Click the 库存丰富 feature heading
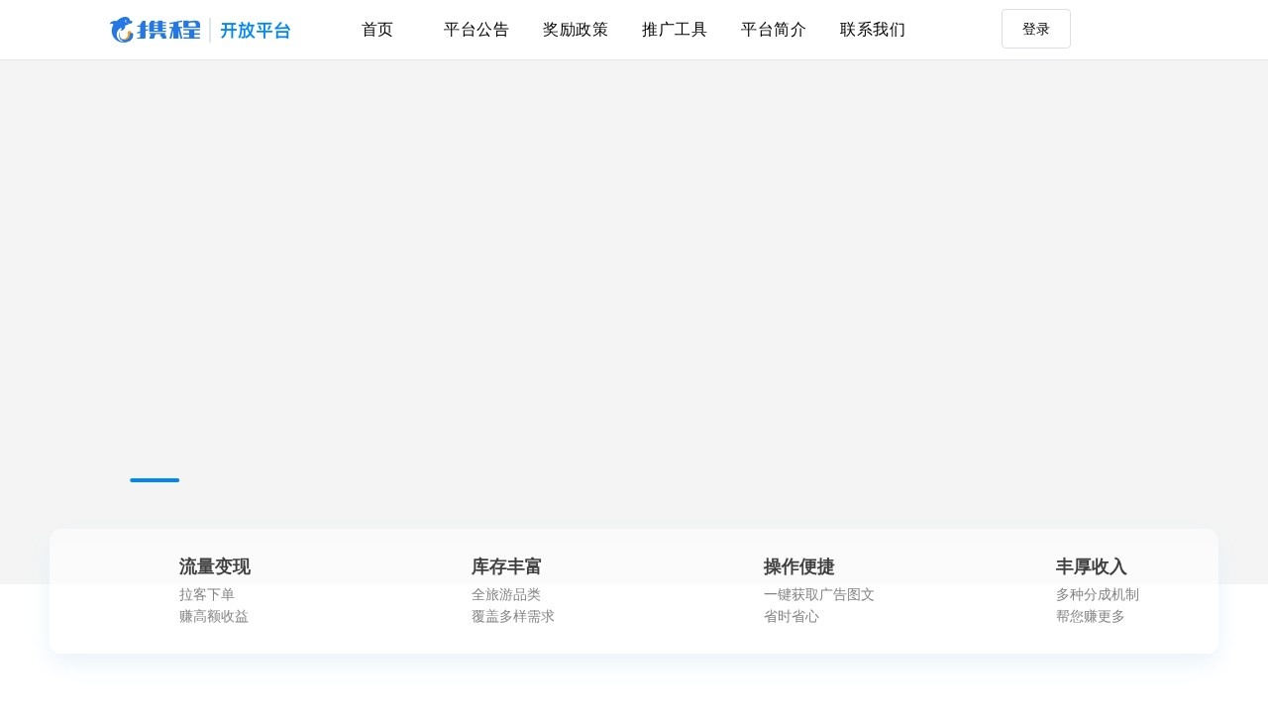1268x713 pixels. tap(506, 566)
